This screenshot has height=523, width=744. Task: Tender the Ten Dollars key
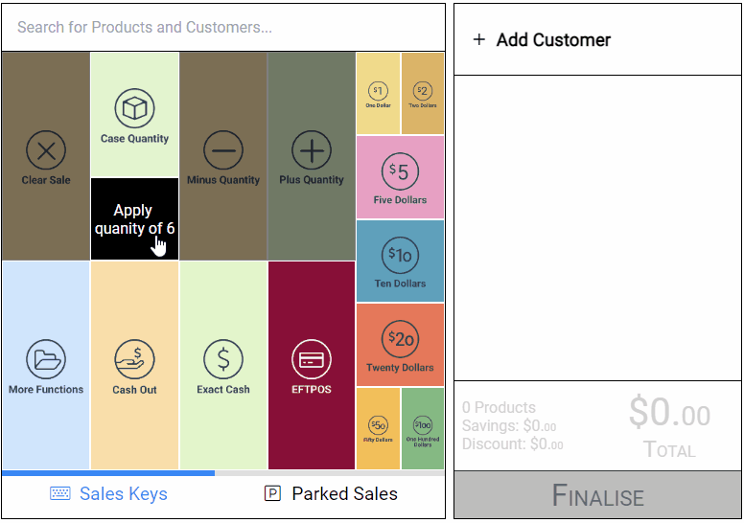(400, 261)
